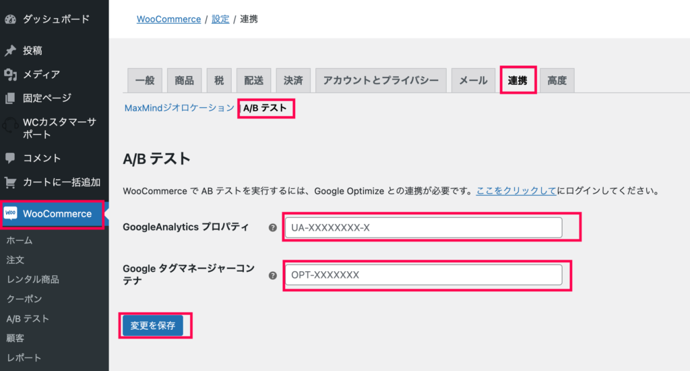Focus the UA-XXXXXXXX-X property input field
Image resolution: width=690 pixels, height=371 pixels.
tap(423, 228)
